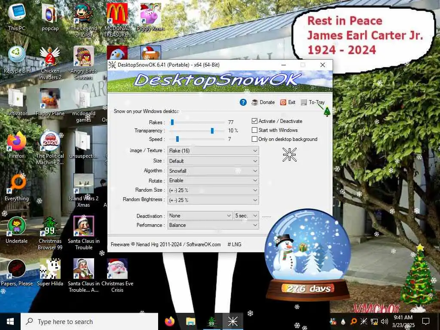The image size is (440, 330).
Task: Open the Deactivation dropdown showing None
Action: (200, 216)
